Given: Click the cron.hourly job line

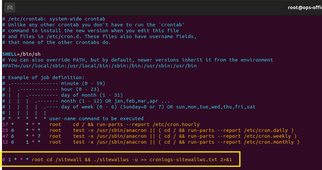Looking at the screenshot, I should tap(101, 124).
